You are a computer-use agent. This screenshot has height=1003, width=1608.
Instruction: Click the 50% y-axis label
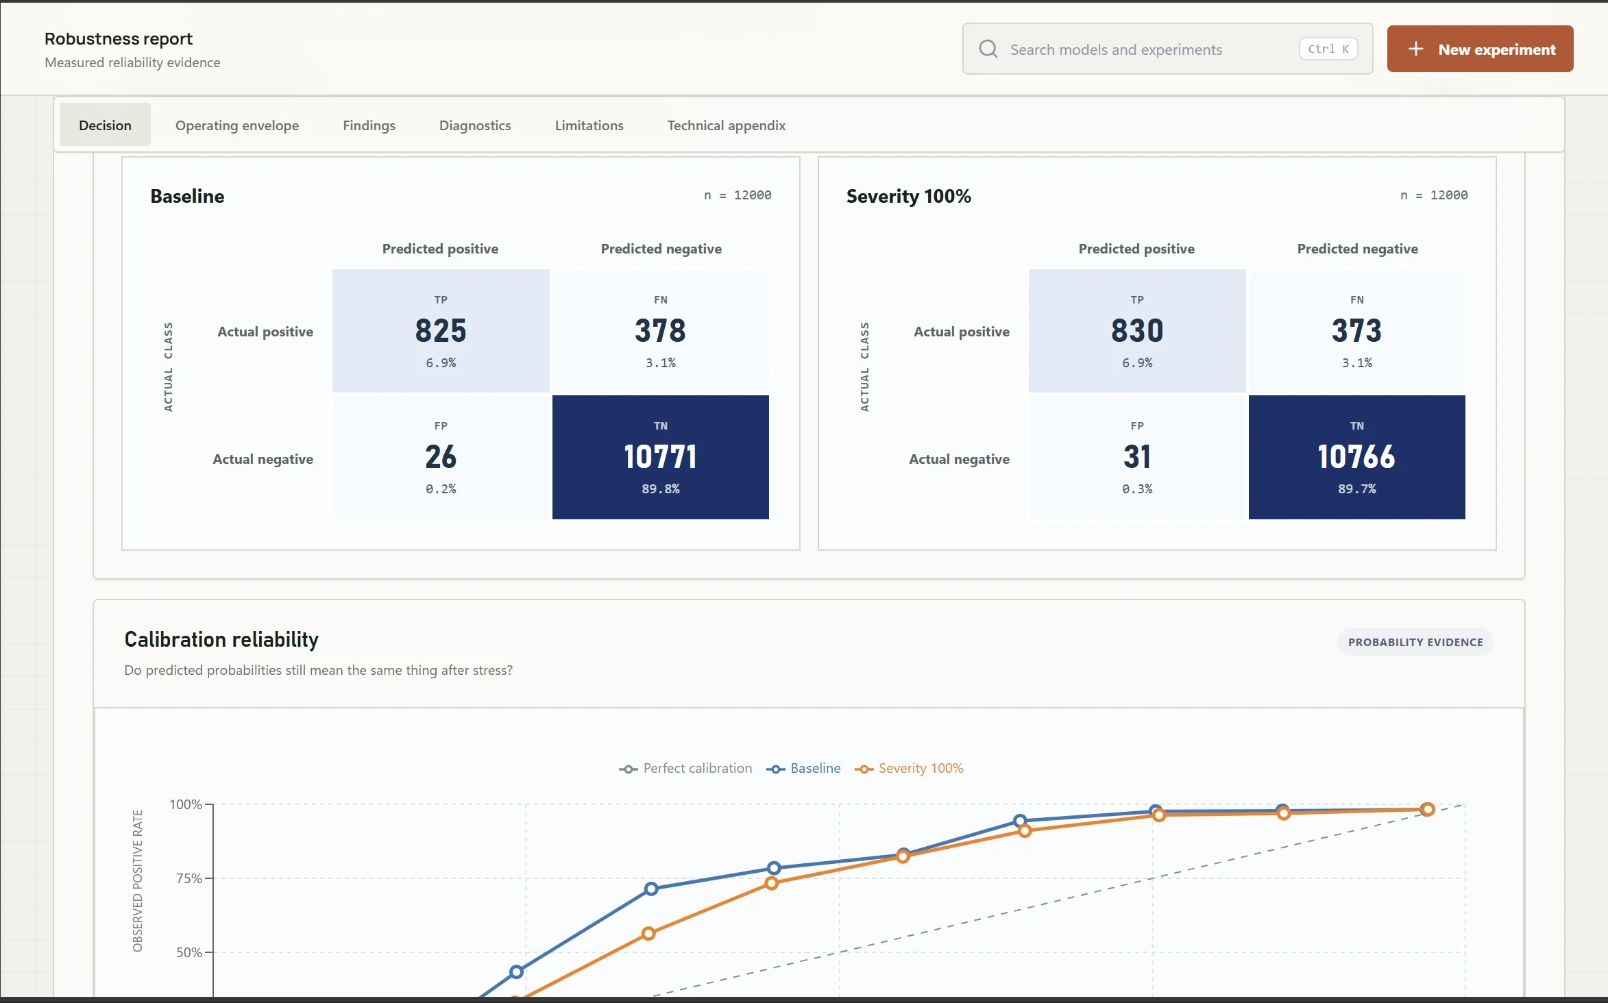point(189,952)
